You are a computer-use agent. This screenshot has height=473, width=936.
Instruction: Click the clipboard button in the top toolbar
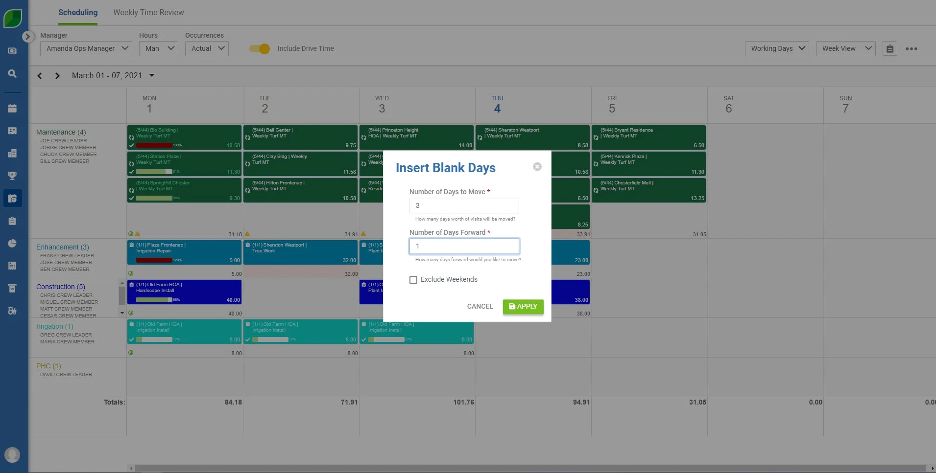pos(890,48)
